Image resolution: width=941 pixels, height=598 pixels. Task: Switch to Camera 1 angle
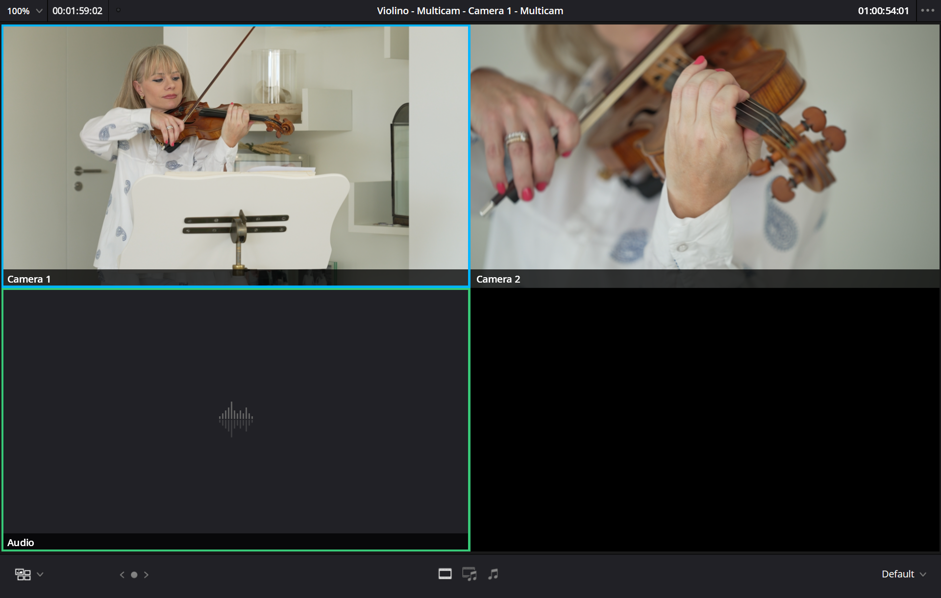click(235, 147)
